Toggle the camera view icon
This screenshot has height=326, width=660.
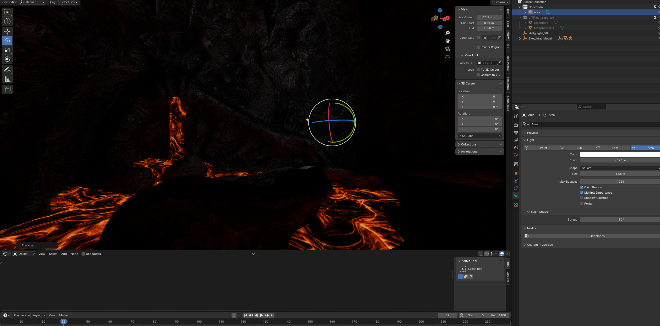click(448, 49)
